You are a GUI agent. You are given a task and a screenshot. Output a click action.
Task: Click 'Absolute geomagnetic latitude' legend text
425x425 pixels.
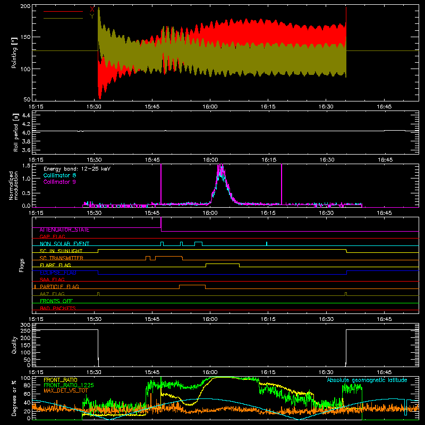point(367,380)
